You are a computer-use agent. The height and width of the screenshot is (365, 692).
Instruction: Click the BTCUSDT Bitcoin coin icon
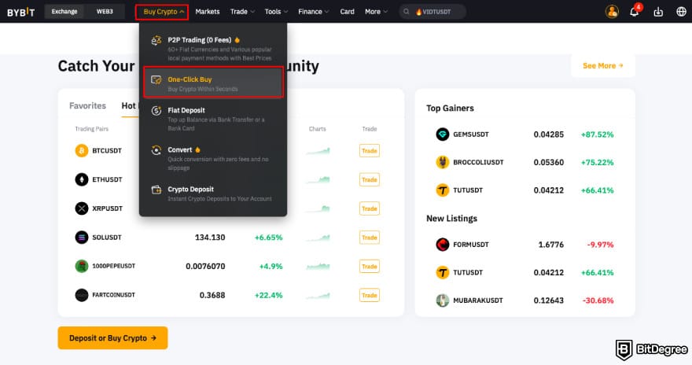(x=82, y=150)
